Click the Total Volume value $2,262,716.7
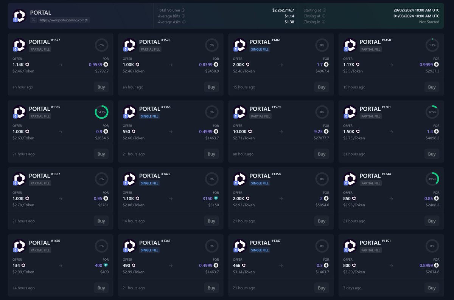 pyautogui.click(x=283, y=10)
